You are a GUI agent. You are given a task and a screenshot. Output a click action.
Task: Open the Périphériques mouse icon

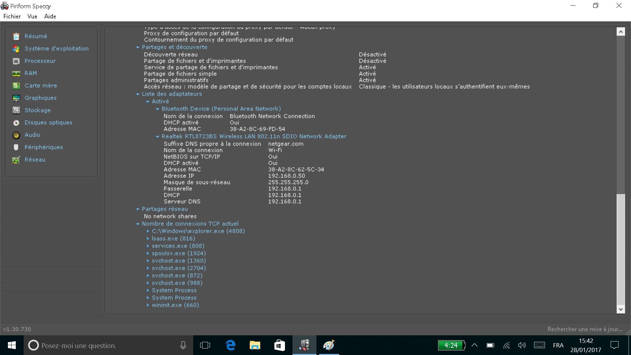[x=16, y=147]
